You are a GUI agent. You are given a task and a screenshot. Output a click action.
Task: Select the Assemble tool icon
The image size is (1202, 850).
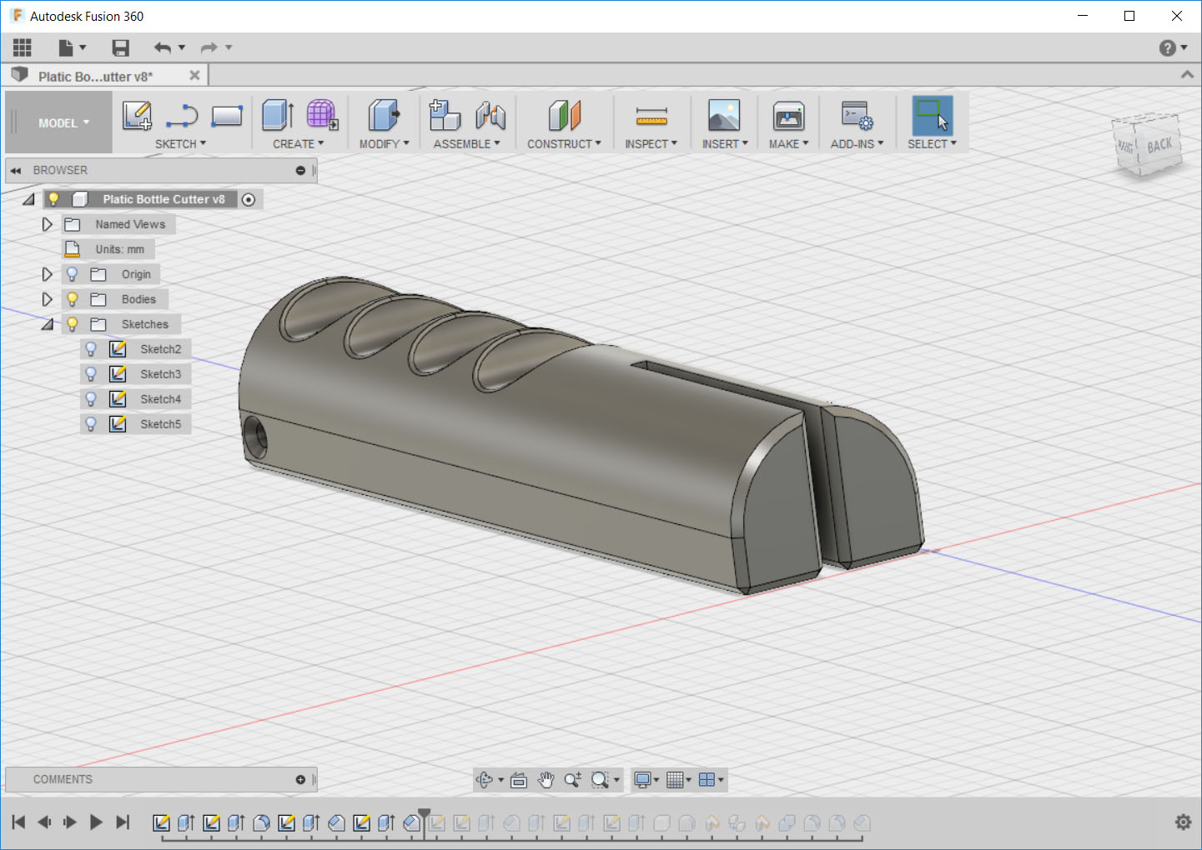click(445, 116)
